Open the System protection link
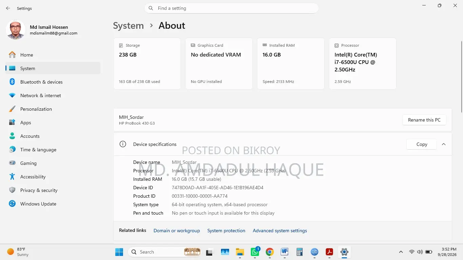463x260 pixels. 226,231
